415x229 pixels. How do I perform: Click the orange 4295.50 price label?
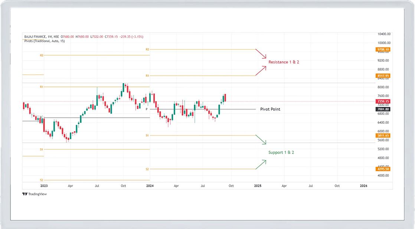tap(383, 169)
